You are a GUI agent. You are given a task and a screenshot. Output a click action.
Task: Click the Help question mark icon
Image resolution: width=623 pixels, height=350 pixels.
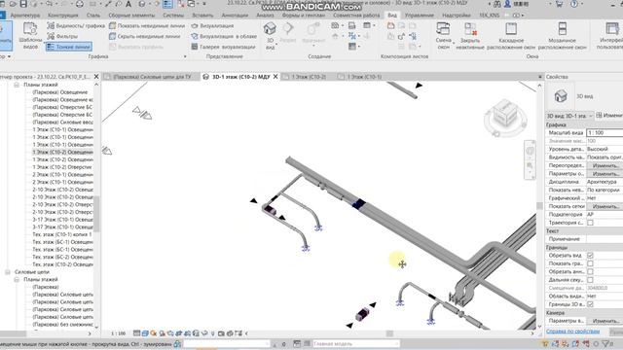573,4
